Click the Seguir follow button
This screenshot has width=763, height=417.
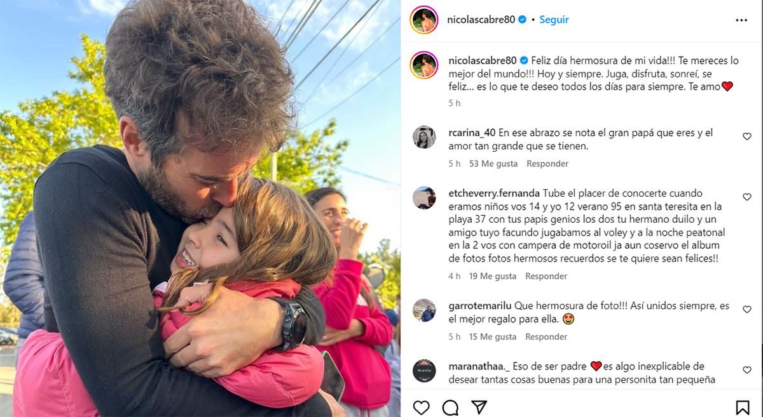[554, 20]
